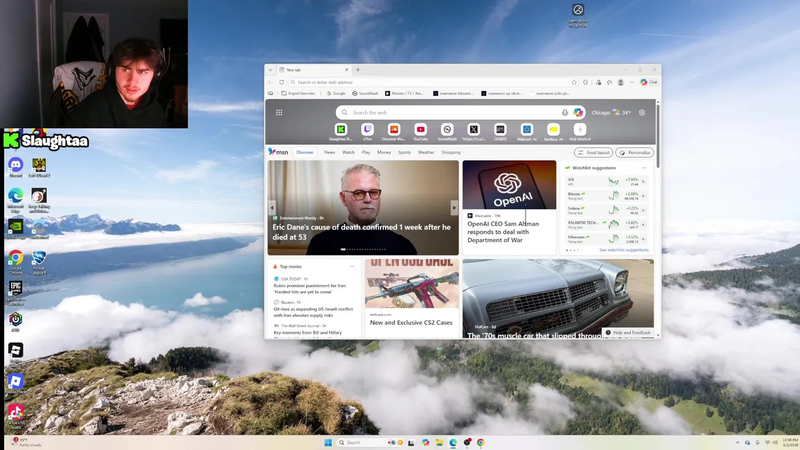
Task: Switch to the Money tab
Action: (x=384, y=152)
